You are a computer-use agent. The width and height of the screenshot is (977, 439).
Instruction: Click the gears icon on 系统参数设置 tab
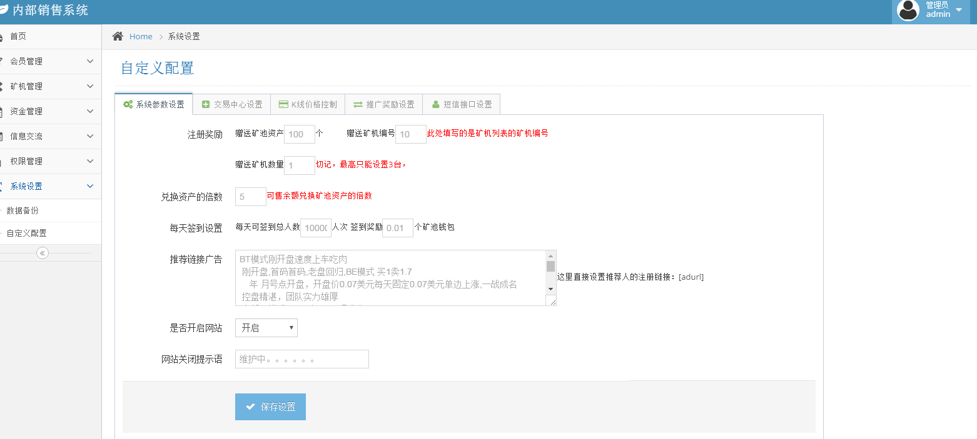pos(128,104)
